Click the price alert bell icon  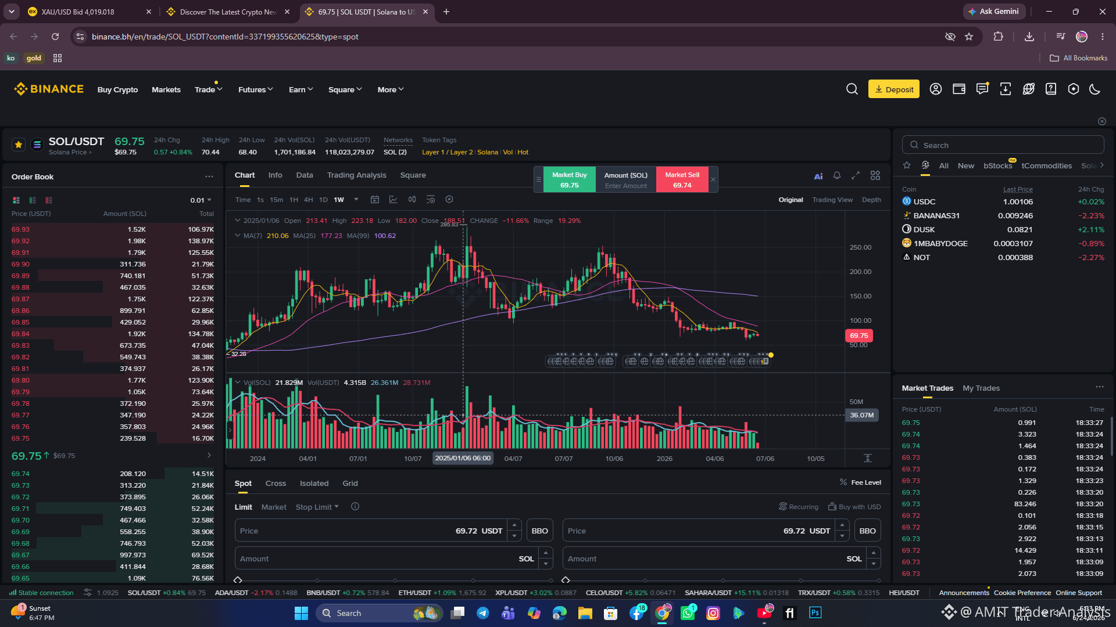837,175
